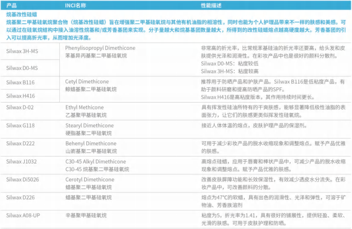Click "辛基聚甲基硅氧烷" in the Silwax A08-UP row
Screen dimensions: 352x229
(86, 215)
